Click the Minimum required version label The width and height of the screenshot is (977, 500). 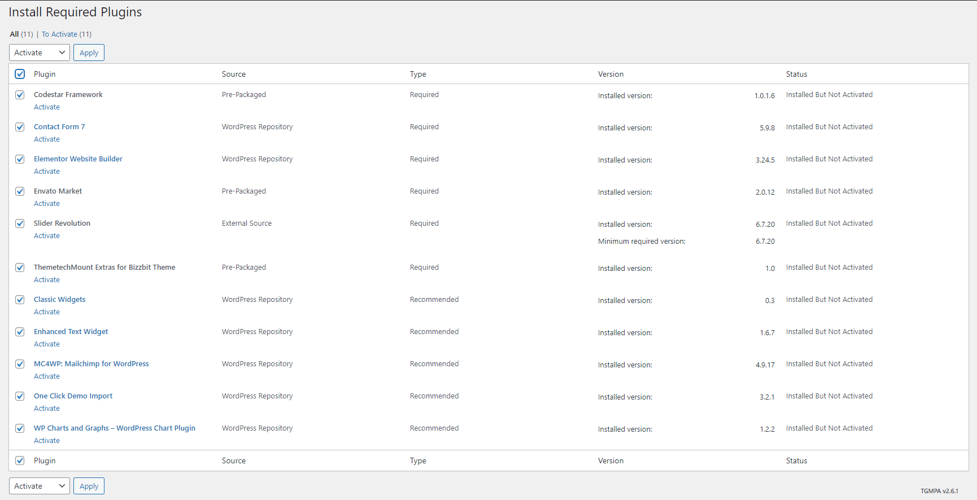[642, 242]
